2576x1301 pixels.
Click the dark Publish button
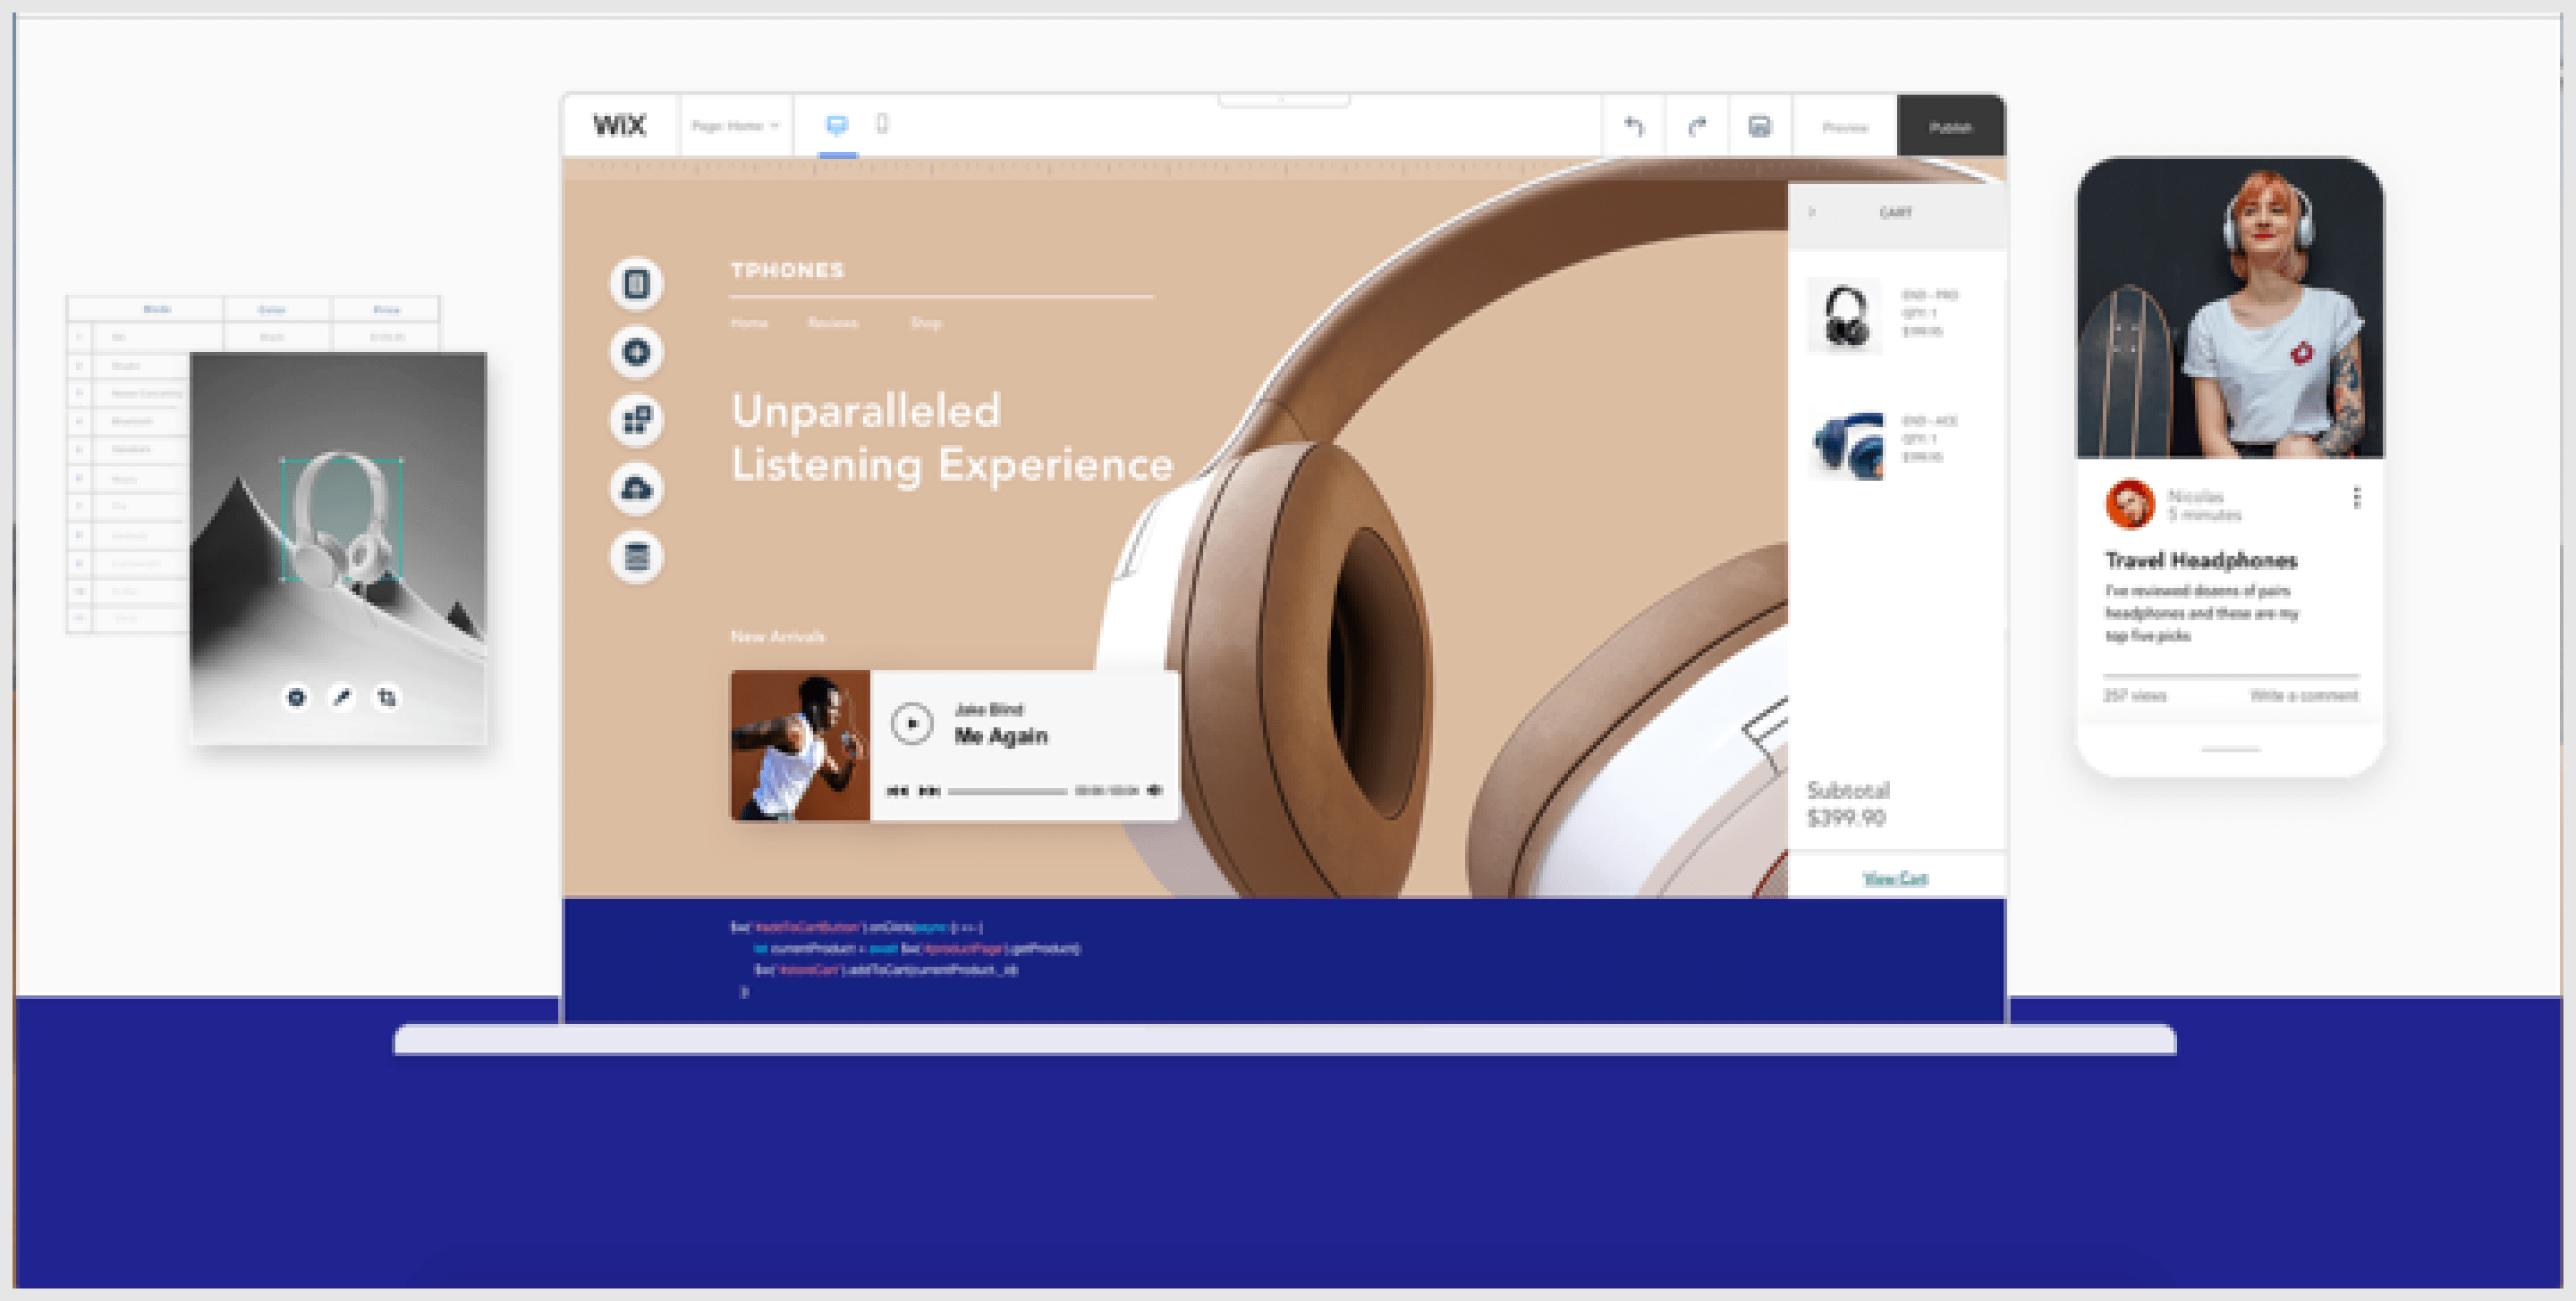[x=1950, y=127]
